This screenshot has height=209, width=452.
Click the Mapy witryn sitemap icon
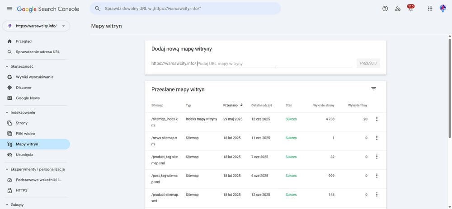tap(10, 144)
